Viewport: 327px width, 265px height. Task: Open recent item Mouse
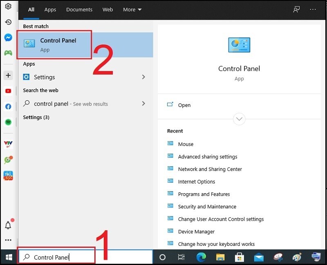186,144
